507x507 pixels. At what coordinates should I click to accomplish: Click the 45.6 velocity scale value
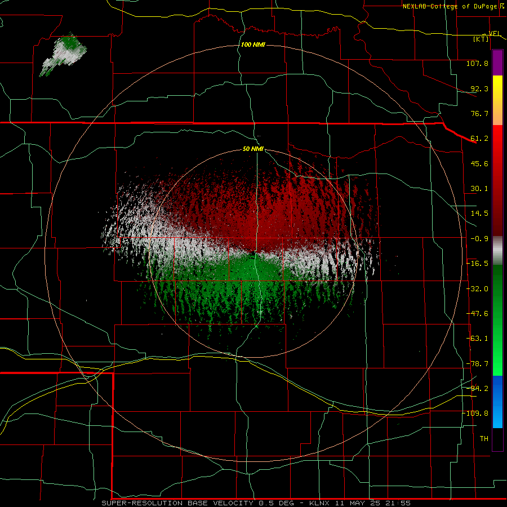[x=479, y=163]
